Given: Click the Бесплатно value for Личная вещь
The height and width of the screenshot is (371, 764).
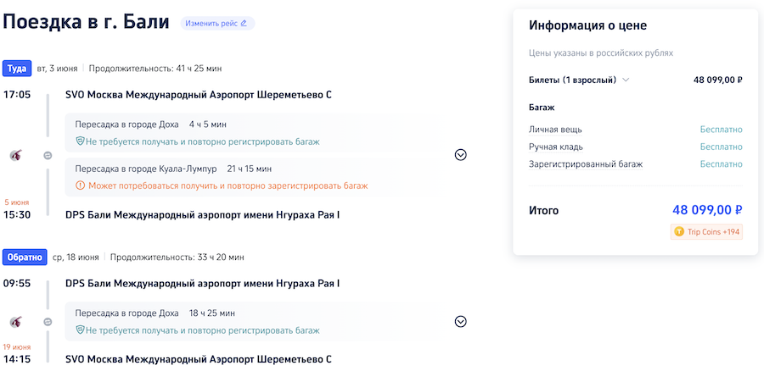Looking at the screenshot, I should point(721,130).
